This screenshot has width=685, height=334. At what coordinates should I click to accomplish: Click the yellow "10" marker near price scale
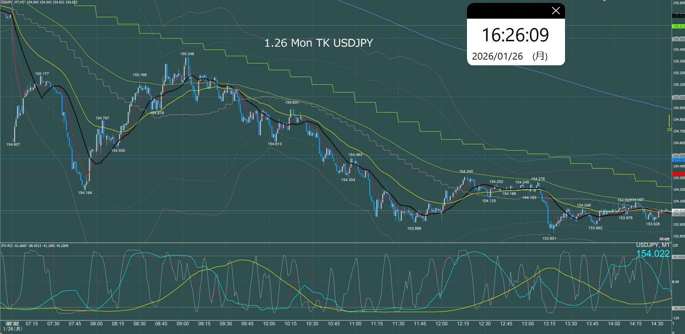coord(669,130)
